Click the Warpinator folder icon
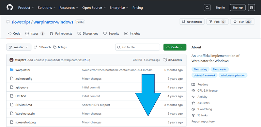The width and height of the screenshot is (261, 127). (11, 70)
